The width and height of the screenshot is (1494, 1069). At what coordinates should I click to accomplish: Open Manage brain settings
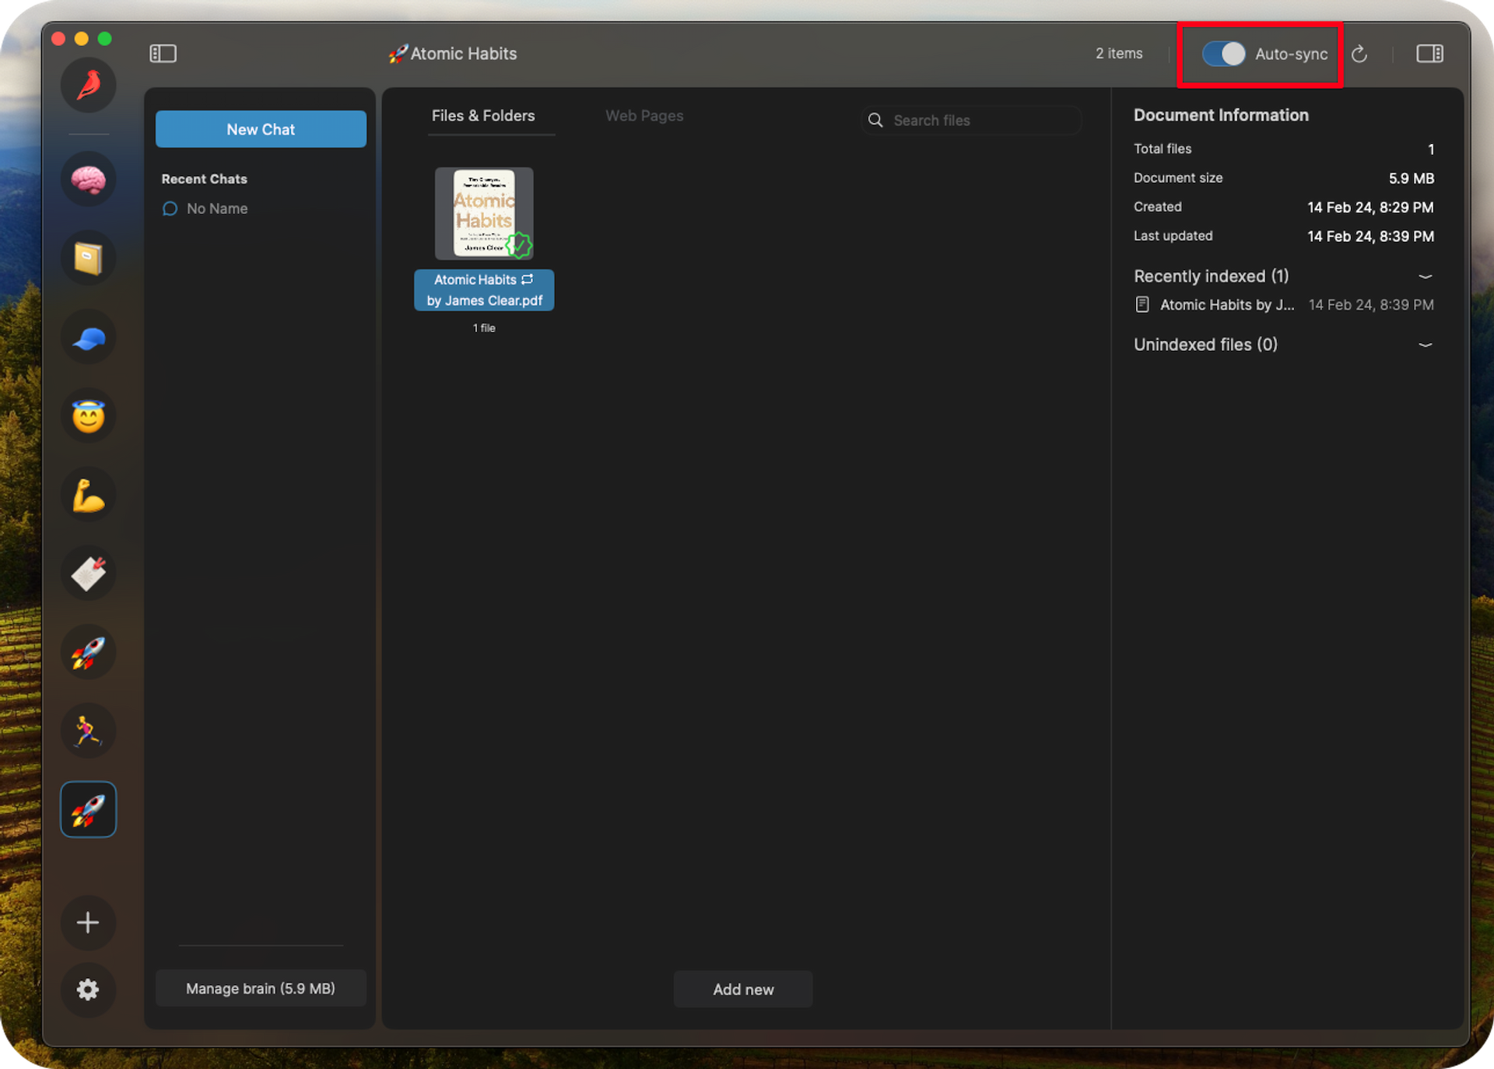(x=261, y=989)
